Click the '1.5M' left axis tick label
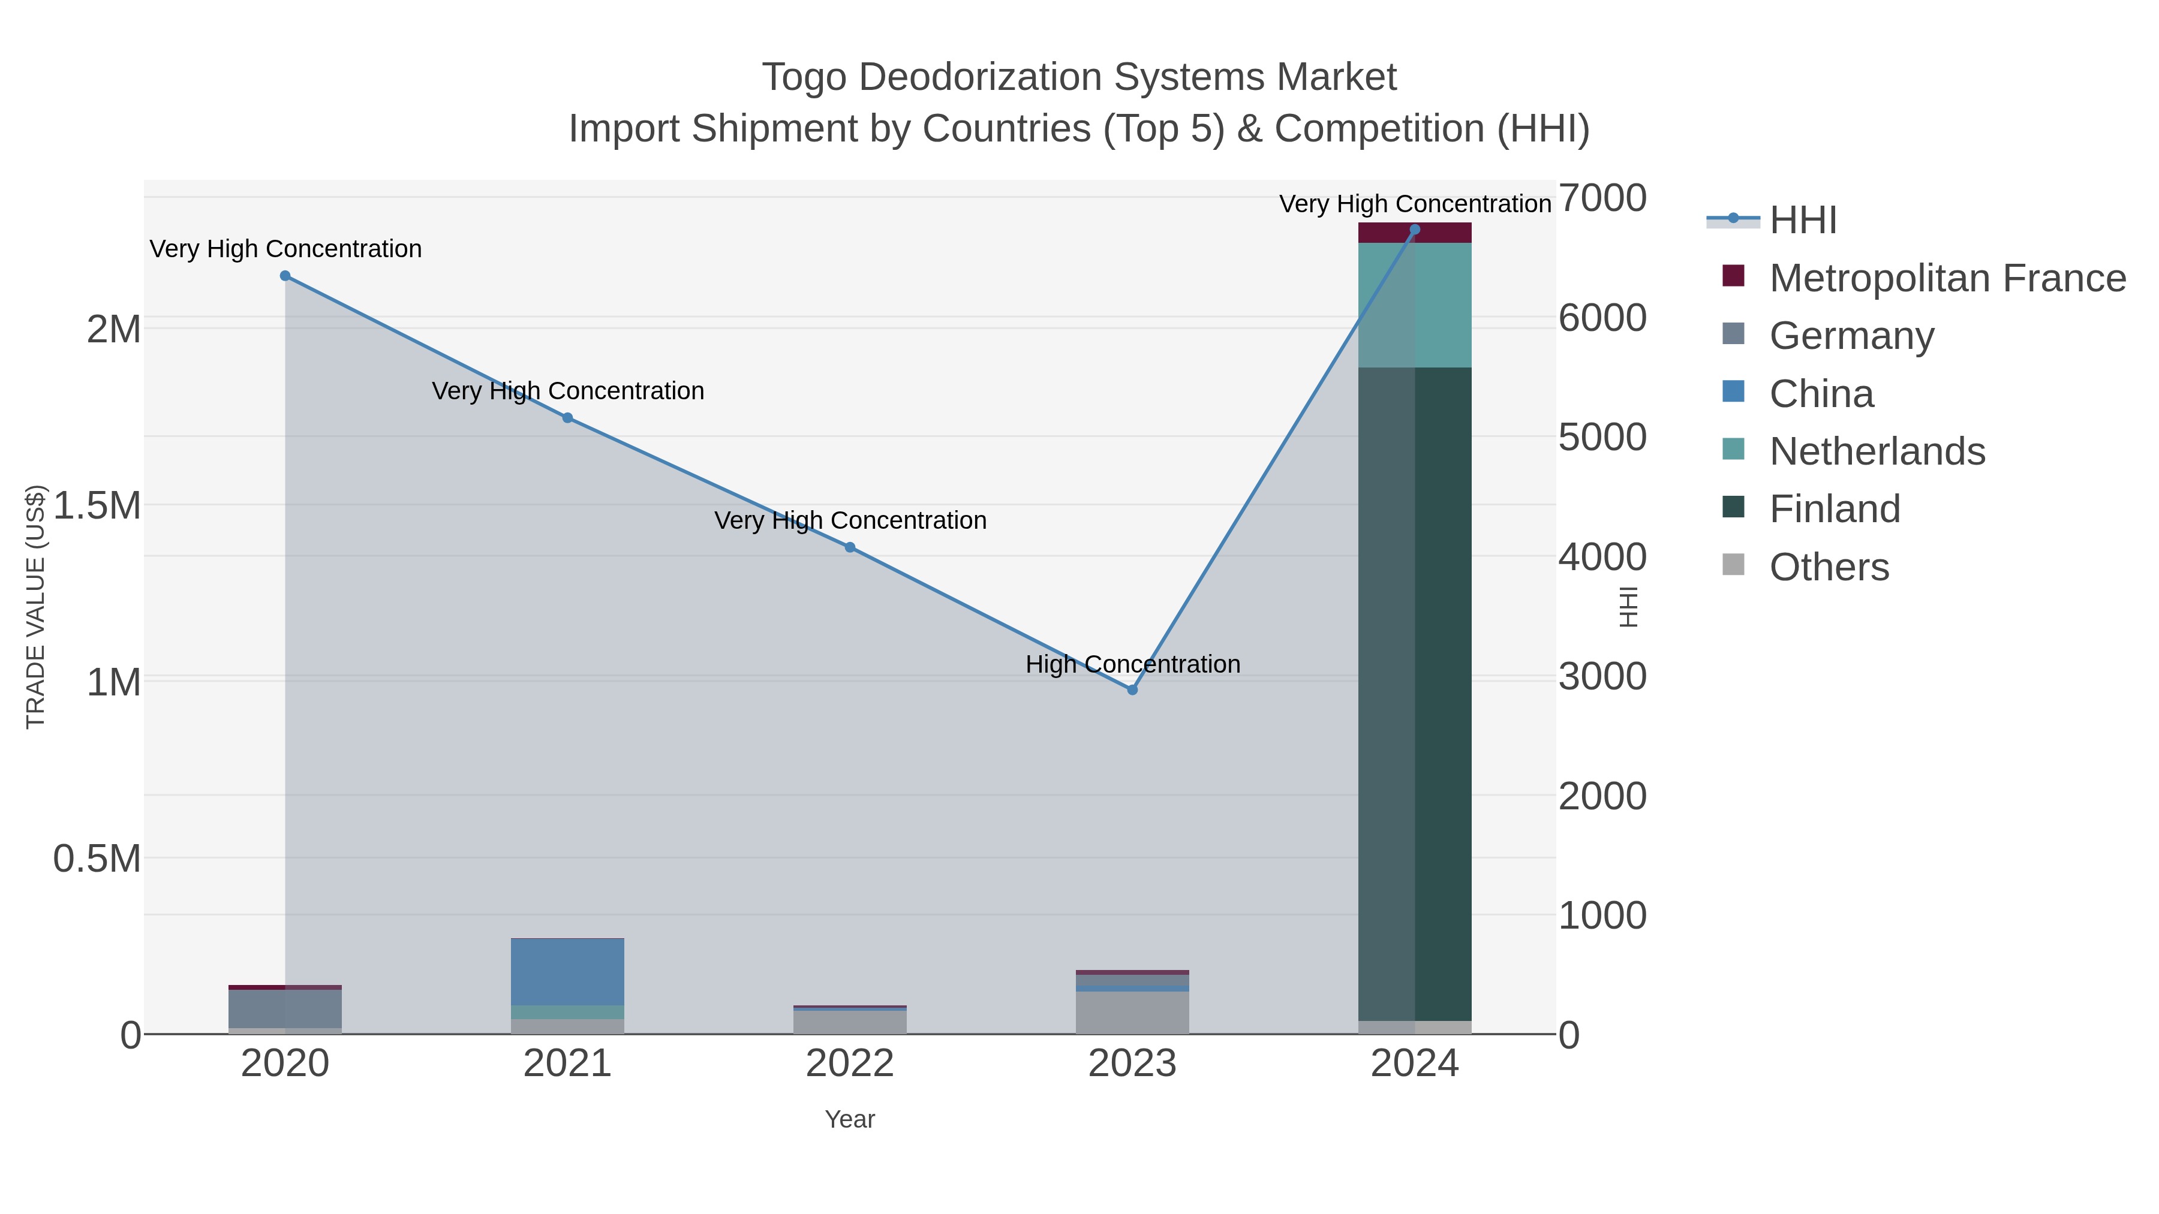The width and height of the screenshot is (2159, 1214). [97, 505]
